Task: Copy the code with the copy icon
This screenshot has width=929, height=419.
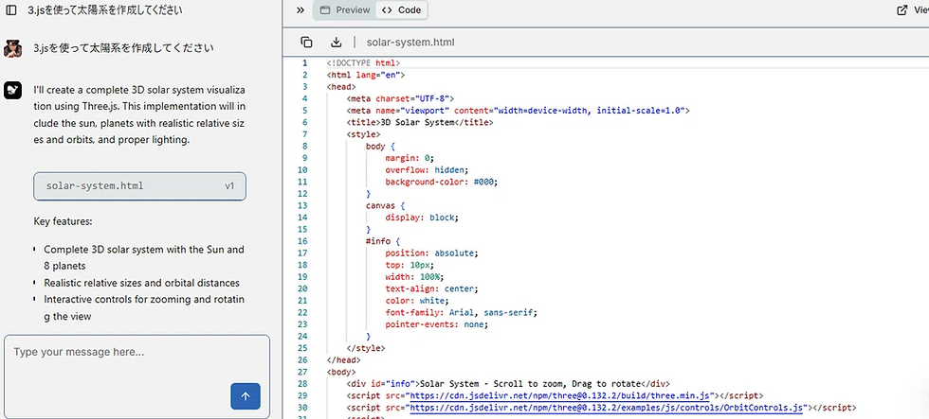Action: click(306, 42)
